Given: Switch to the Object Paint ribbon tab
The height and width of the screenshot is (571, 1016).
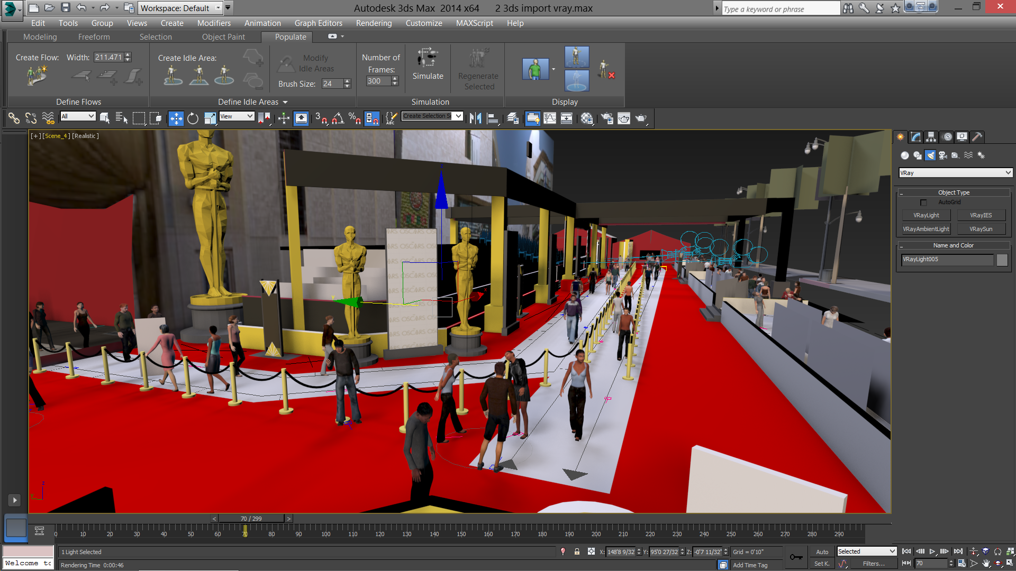Looking at the screenshot, I should [x=223, y=37].
